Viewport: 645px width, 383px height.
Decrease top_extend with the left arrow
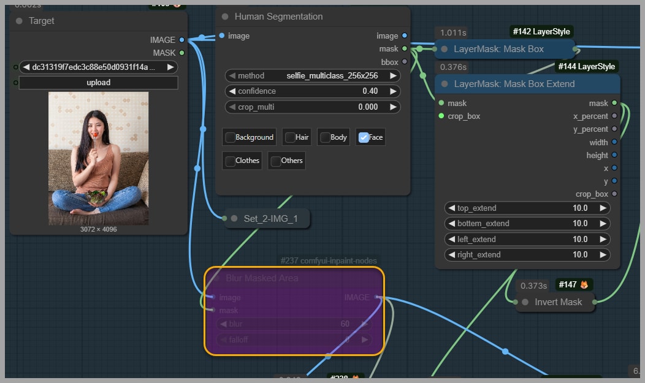pyautogui.click(x=452, y=208)
